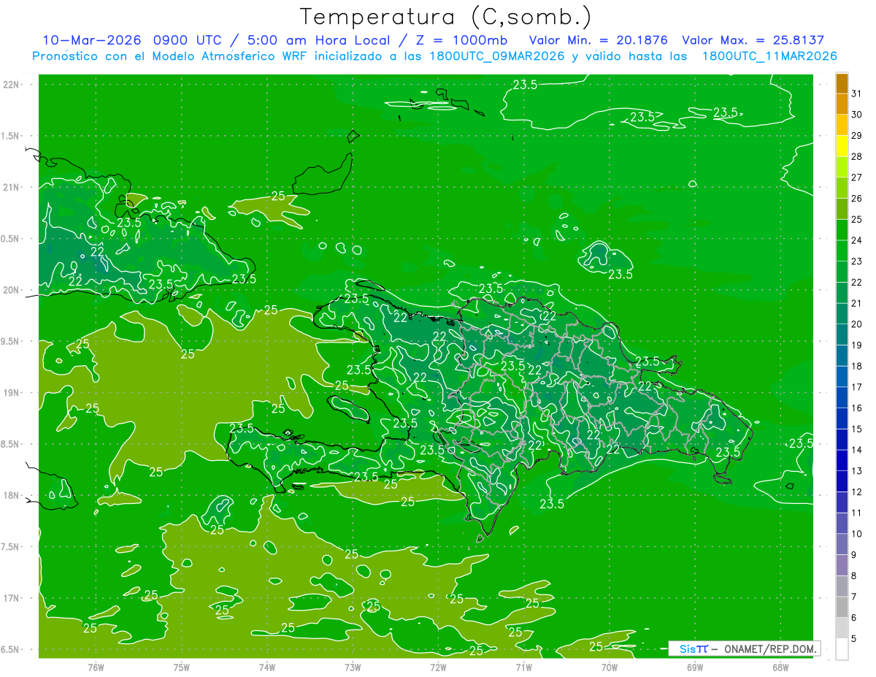
Task: Pick the blue colorbar swatch between 15 and 16
Action: click(x=842, y=419)
